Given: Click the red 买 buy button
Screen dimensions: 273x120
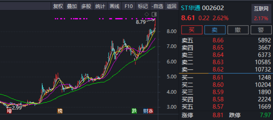Looking at the screenshot, I should (x=192, y=30).
